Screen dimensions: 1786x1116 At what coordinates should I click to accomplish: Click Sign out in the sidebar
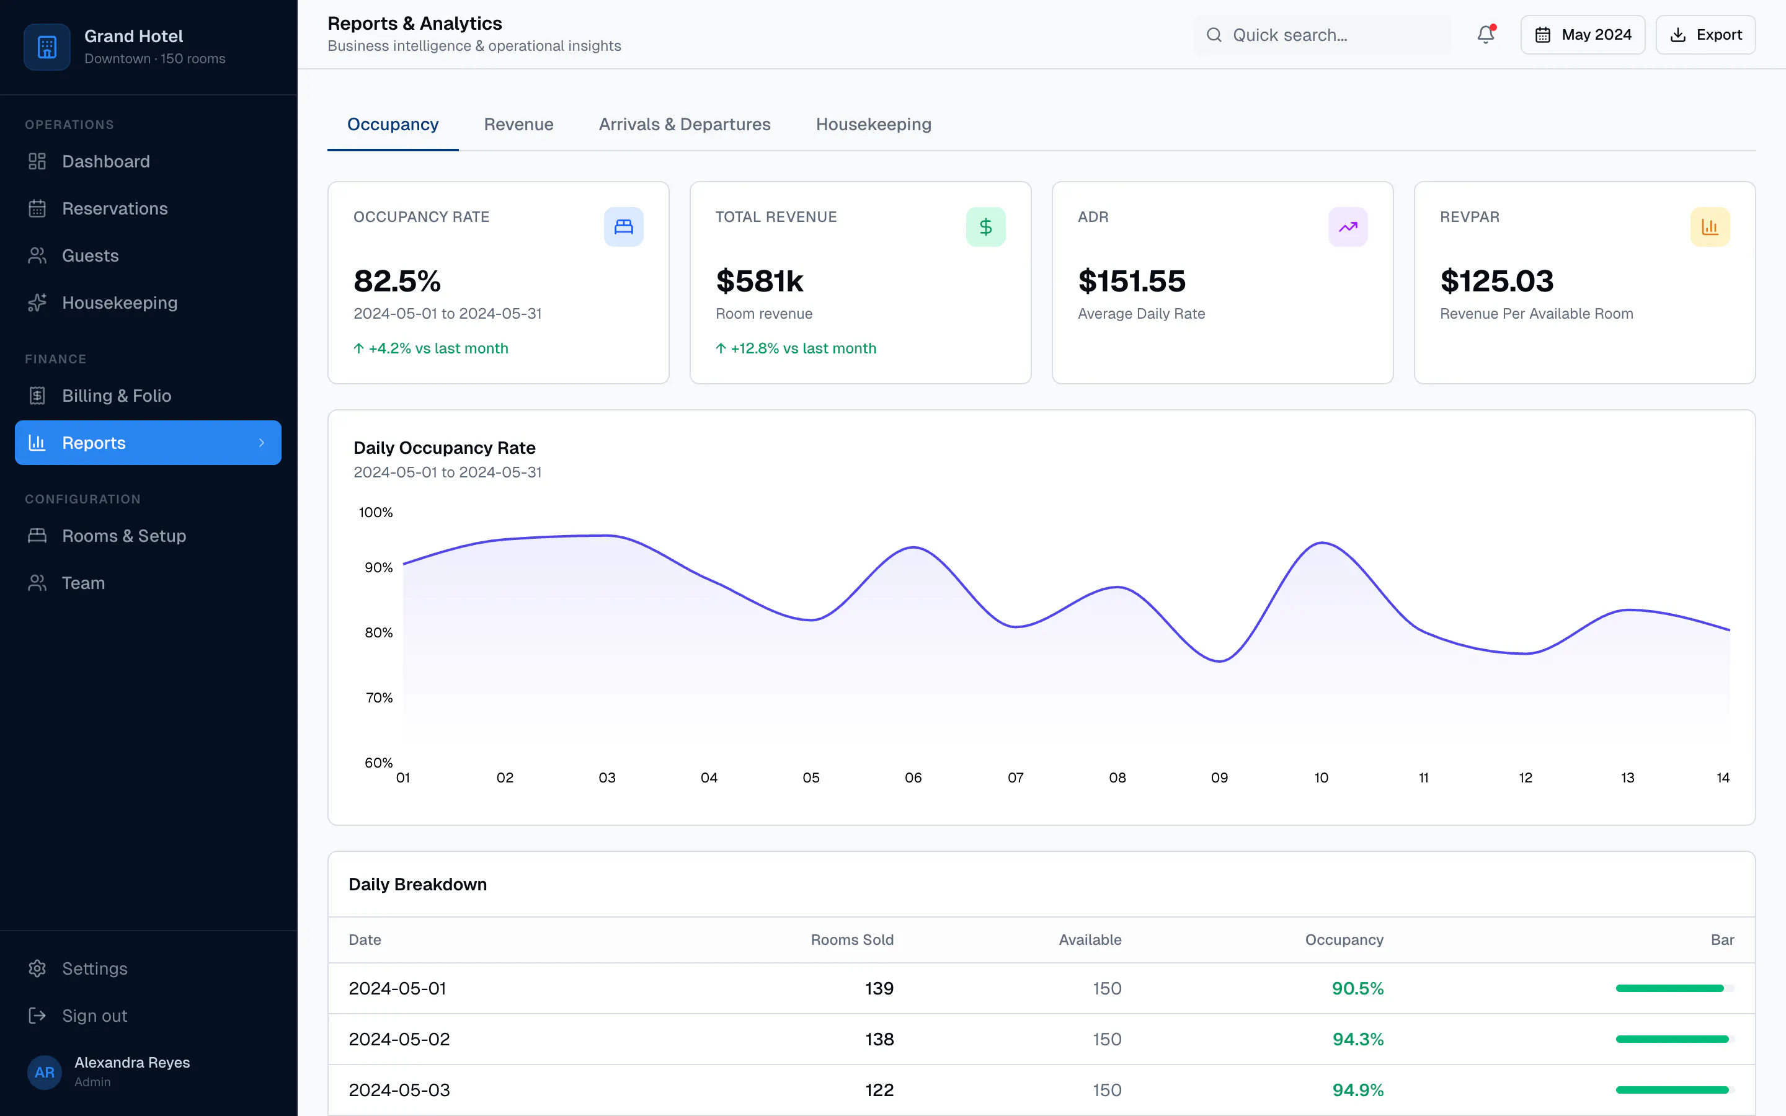coord(148,1016)
